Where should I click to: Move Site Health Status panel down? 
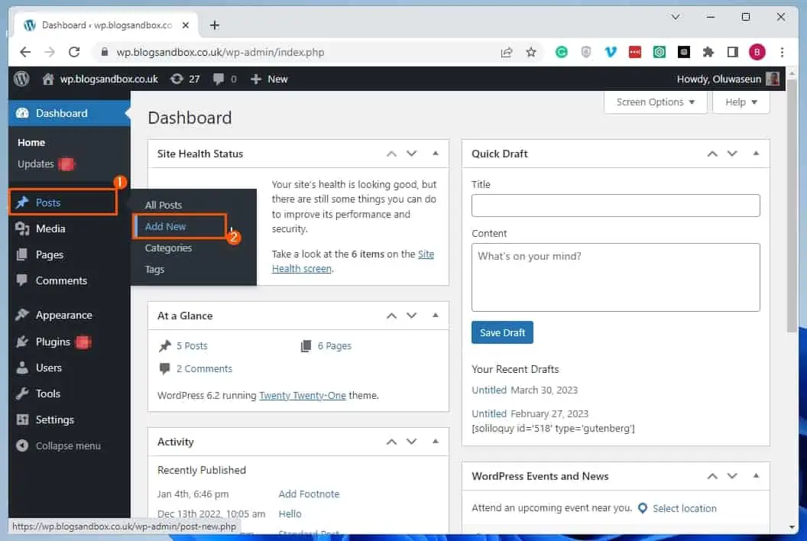(411, 154)
